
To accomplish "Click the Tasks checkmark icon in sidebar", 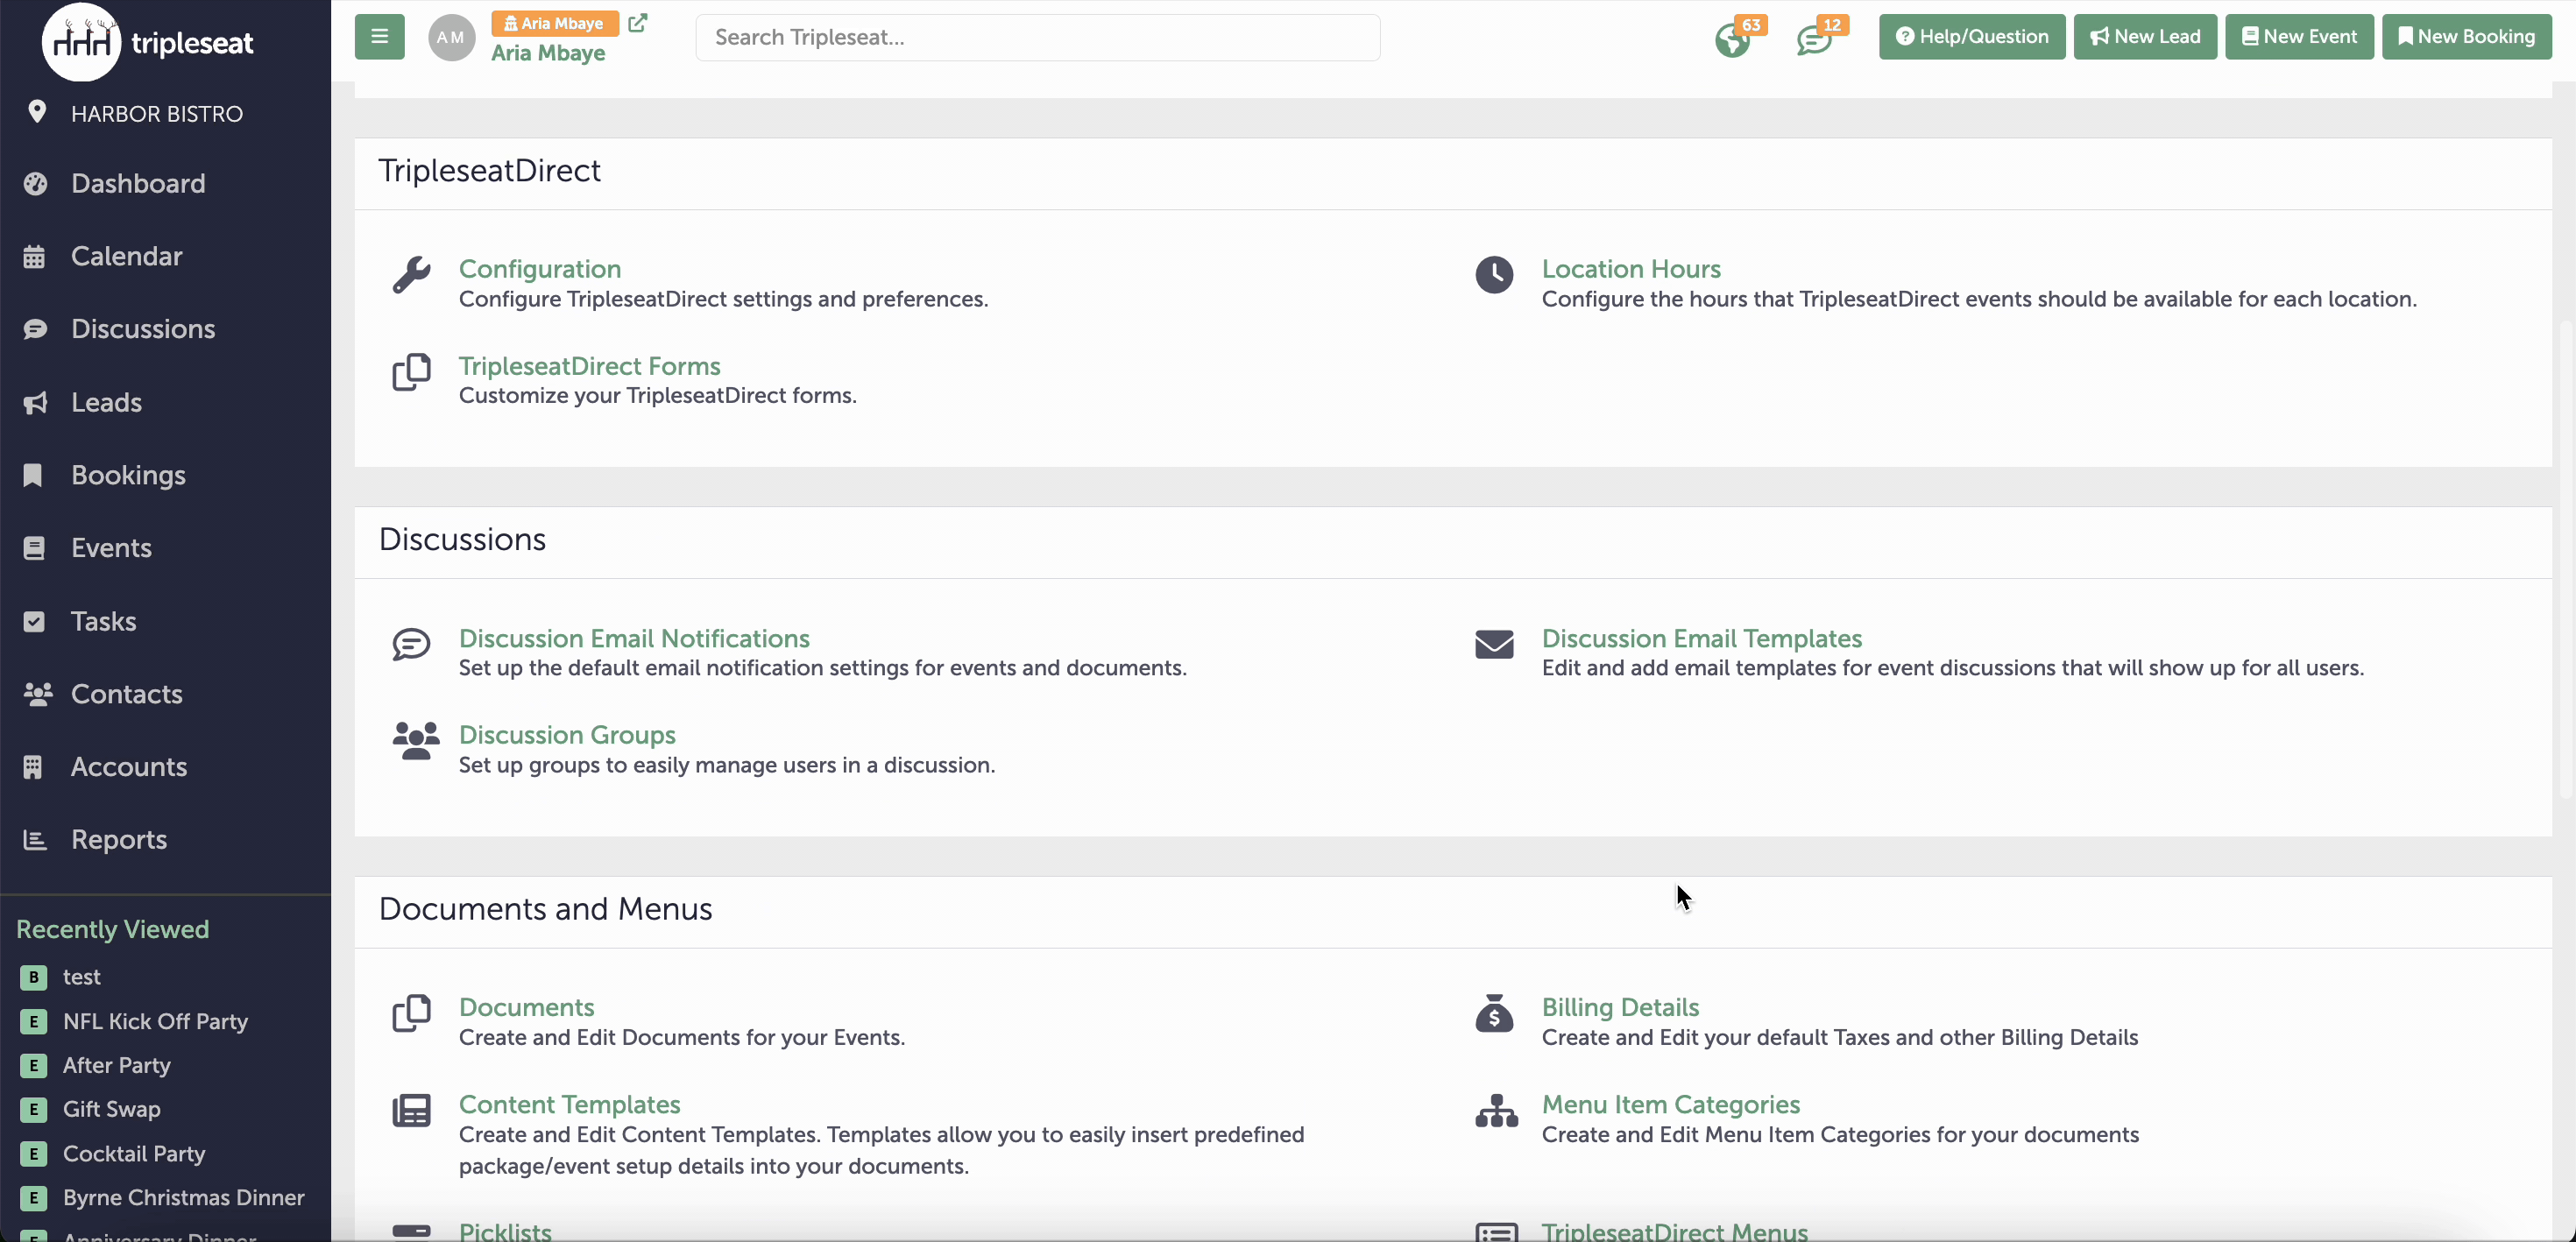I will tap(34, 622).
